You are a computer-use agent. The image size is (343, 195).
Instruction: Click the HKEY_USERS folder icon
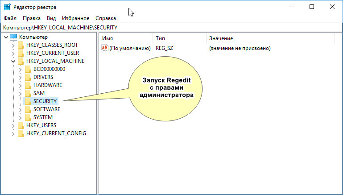pos(21,125)
